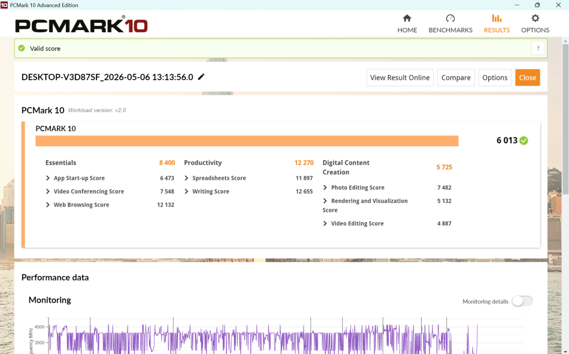Expand Writing Score details
569x354 pixels.
tap(186, 191)
